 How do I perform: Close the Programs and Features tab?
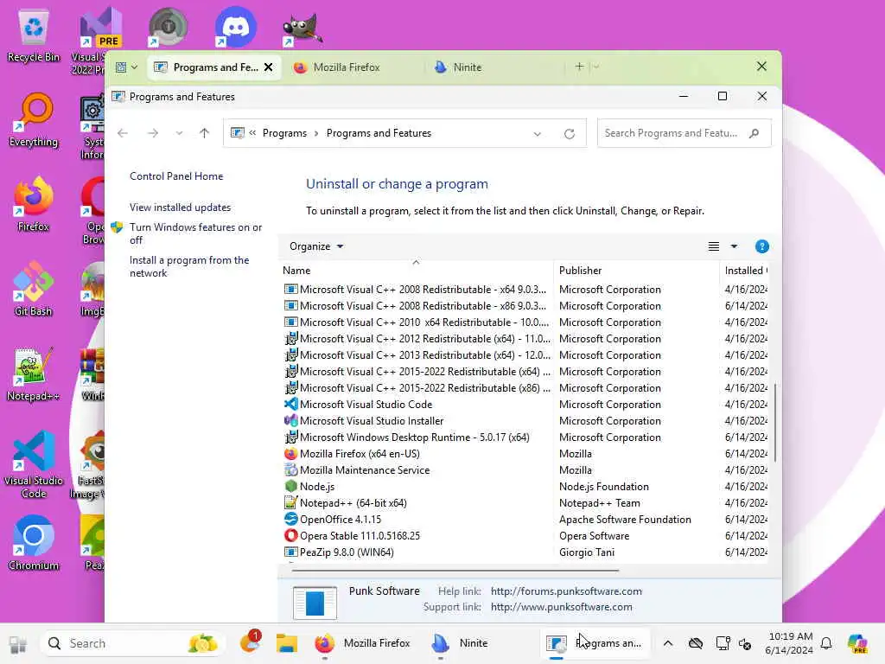tap(269, 67)
